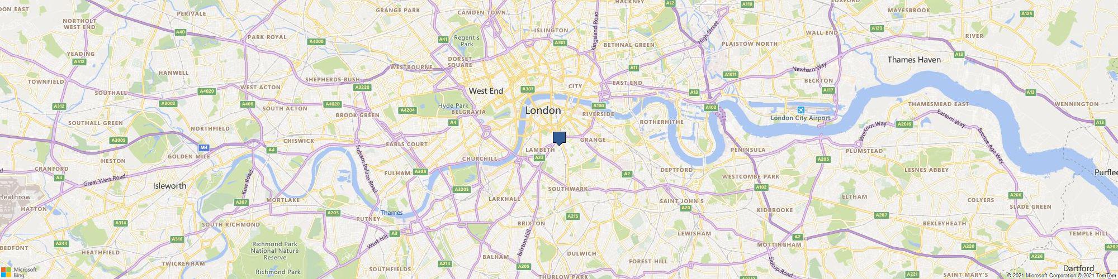Select the A2016 road shield
Image resolution: width=1118 pixels, height=279 pixels.
[x=903, y=124]
